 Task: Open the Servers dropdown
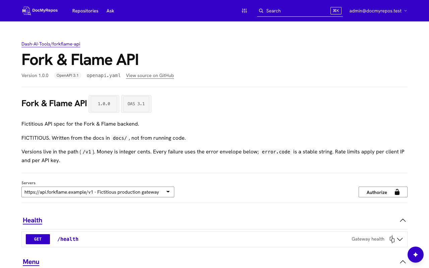98,192
